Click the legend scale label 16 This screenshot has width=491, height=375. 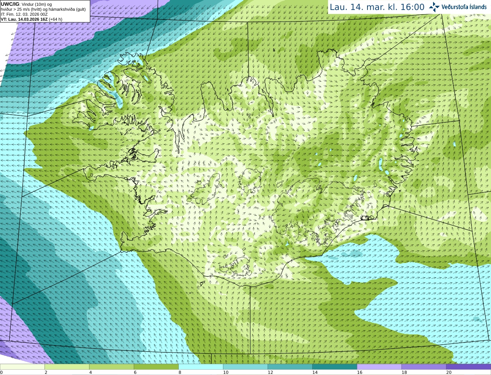[359, 372]
